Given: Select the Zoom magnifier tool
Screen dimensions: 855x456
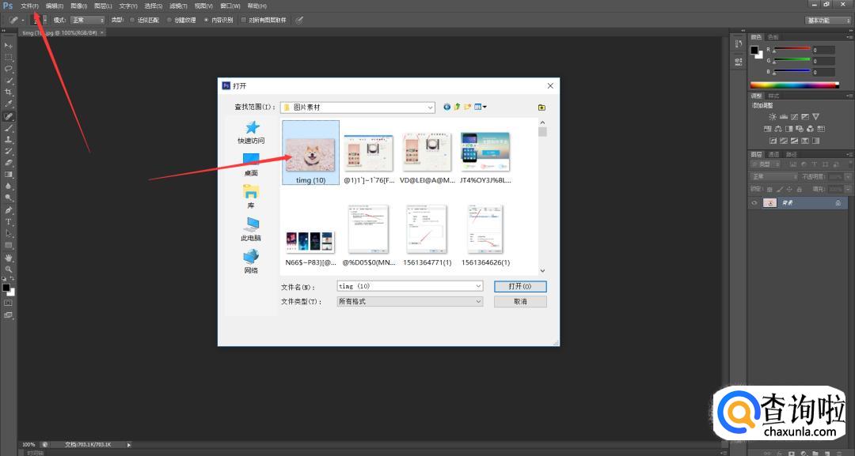Looking at the screenshot, I should click(x=9, y=269).
